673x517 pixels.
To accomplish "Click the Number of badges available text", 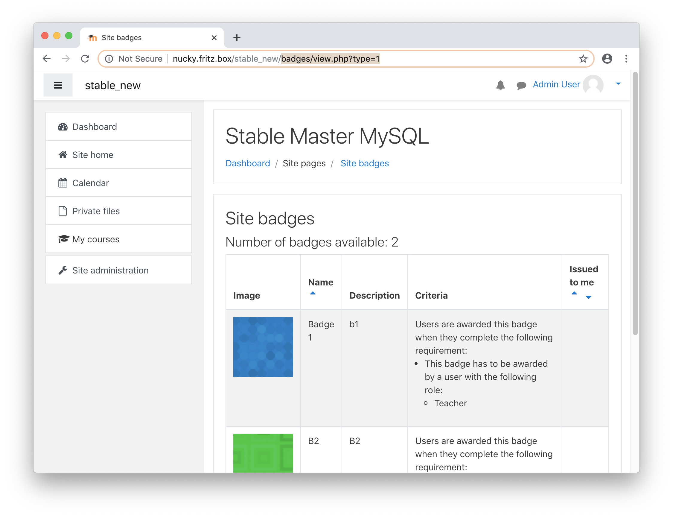I will (312, 242).
